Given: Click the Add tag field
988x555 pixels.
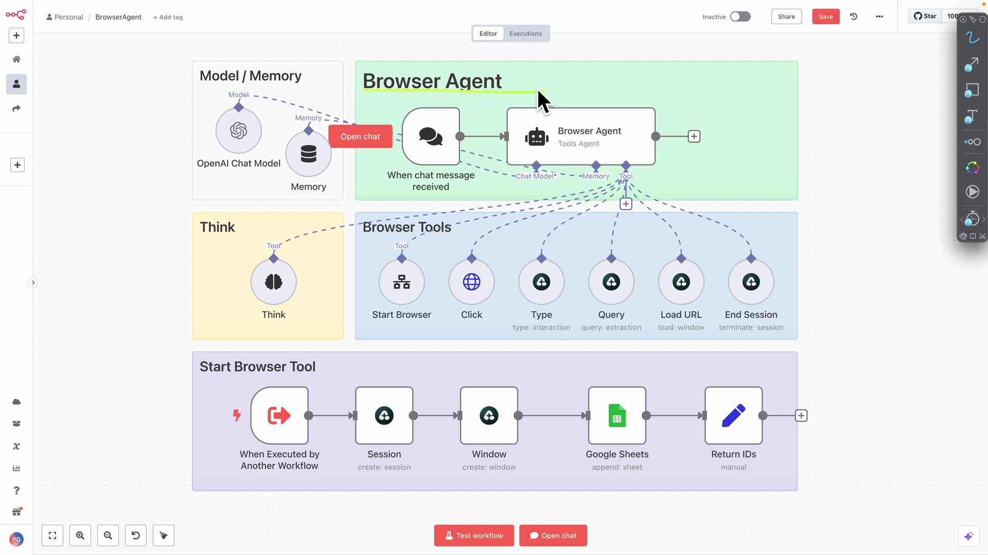Looking at the screenshot, I should [168, 17].
